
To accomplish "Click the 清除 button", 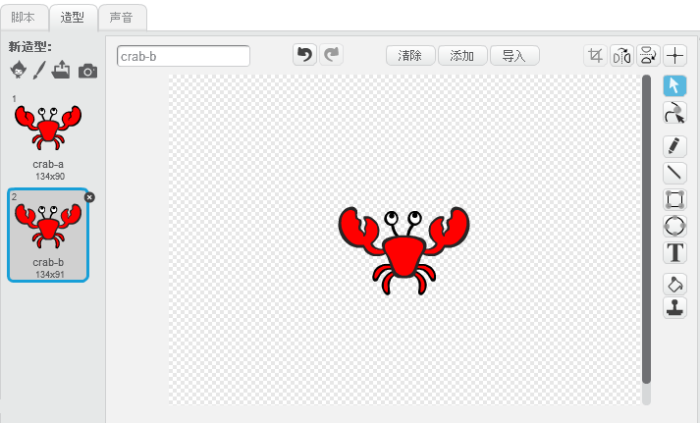I will (x=410, y=56).
